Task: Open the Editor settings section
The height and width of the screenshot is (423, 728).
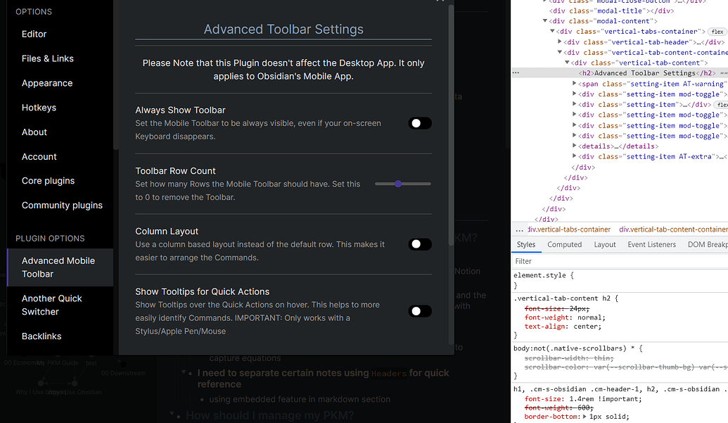Action: click(34, 34)
